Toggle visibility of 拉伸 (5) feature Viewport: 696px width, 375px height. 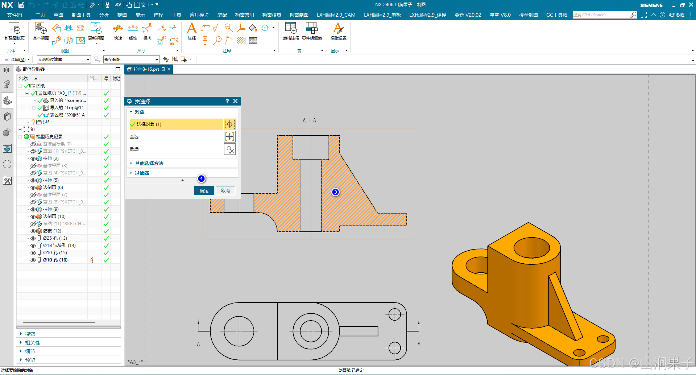click(x=33, y=180)
